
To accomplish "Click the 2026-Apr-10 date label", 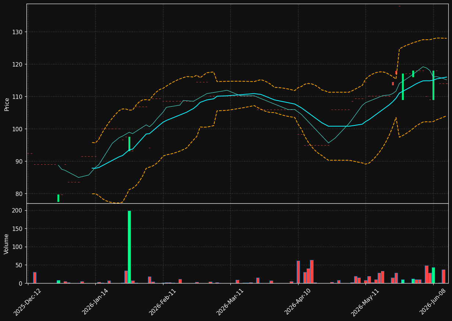I will (x=298, y=302).
